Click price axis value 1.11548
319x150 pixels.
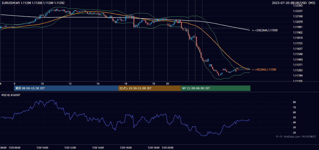click(298, 54)
